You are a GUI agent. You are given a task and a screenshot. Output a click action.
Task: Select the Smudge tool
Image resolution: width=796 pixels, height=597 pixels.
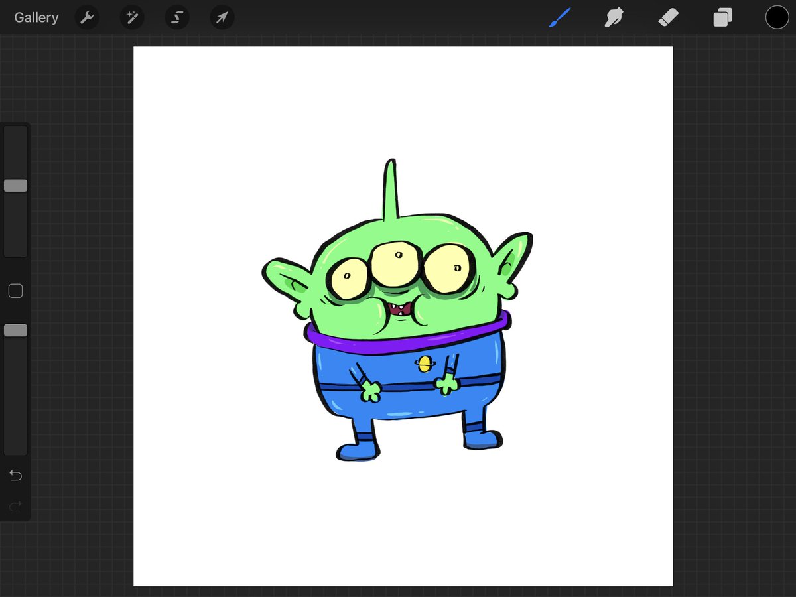coord(614,17)
